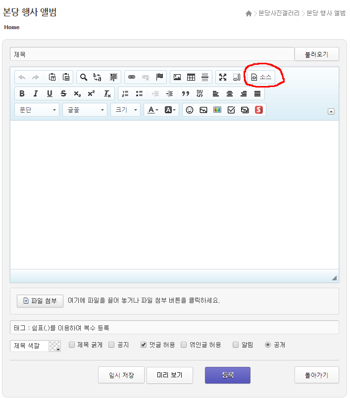Check the 공지 checkbox

[x=111, y=345]
